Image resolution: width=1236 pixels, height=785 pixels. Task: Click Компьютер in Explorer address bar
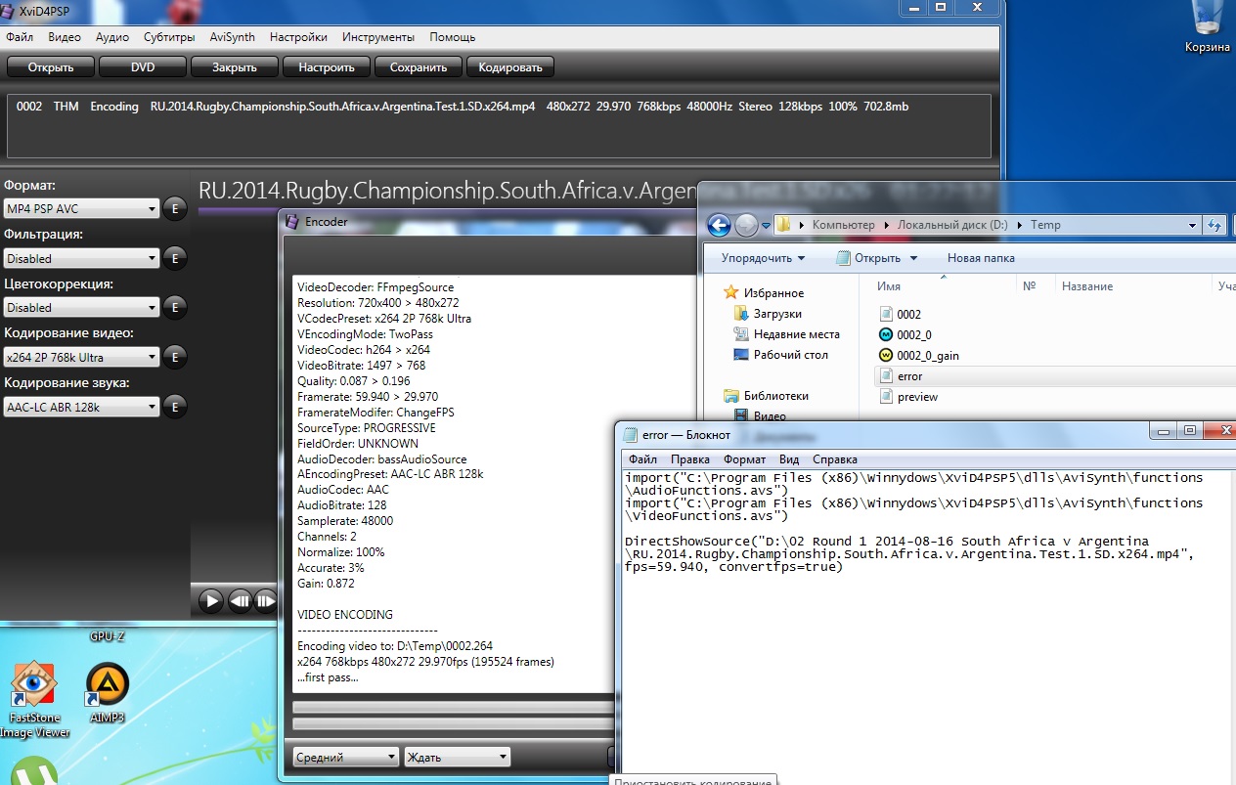point(843,225)
